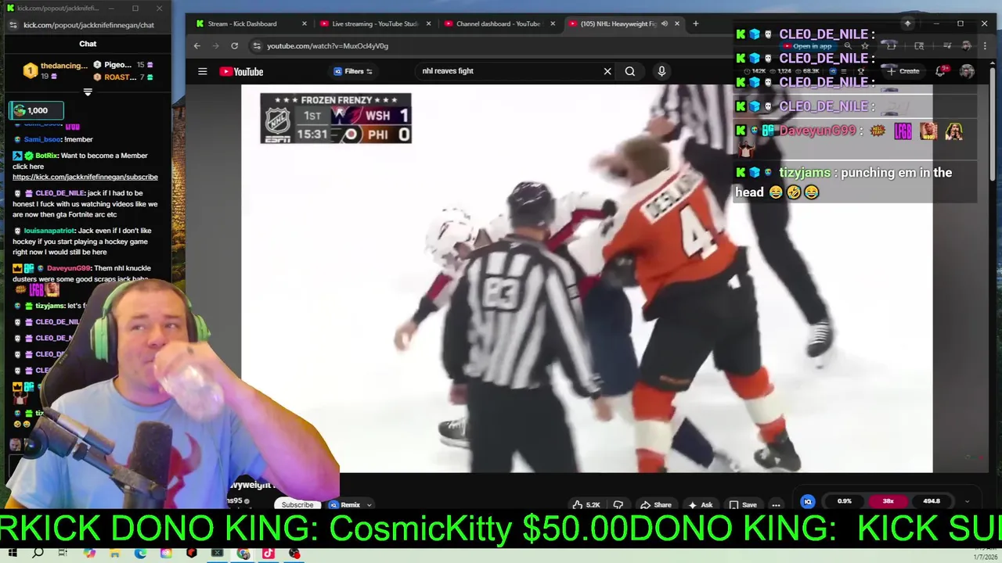Open Windows taskbar search

[x=38, y=554]
